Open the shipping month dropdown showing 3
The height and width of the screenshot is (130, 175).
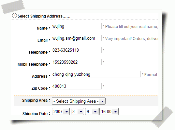pyautogui.click(x=77, y=111)
